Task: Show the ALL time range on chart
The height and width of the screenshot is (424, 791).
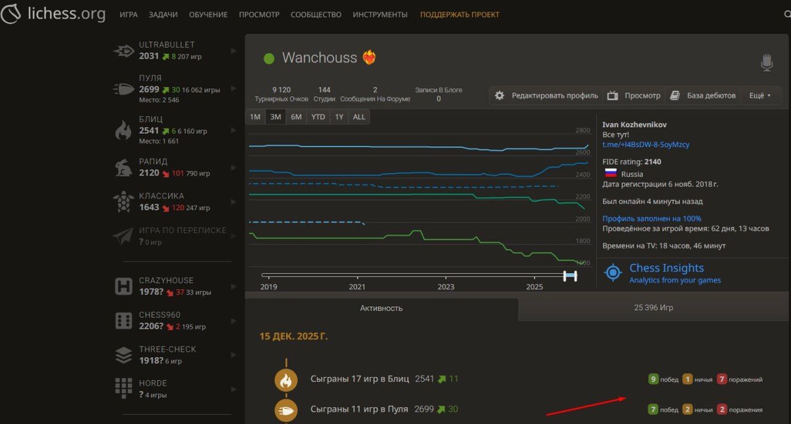Action: tap(359, 117)
